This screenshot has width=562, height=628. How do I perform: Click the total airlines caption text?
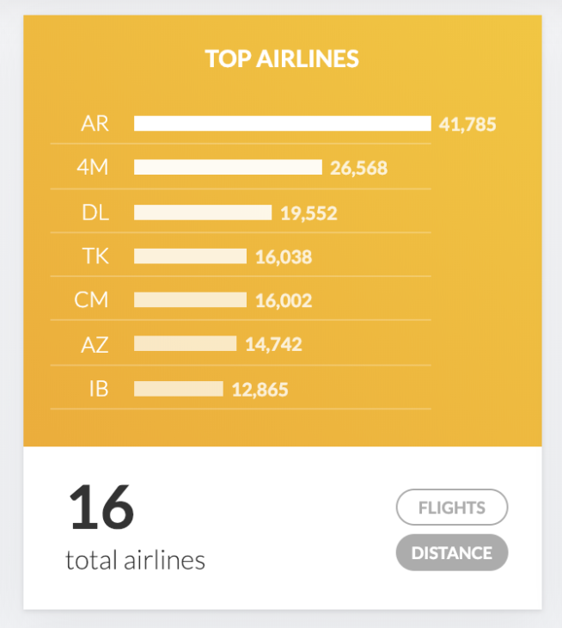(x=136, y=561)
